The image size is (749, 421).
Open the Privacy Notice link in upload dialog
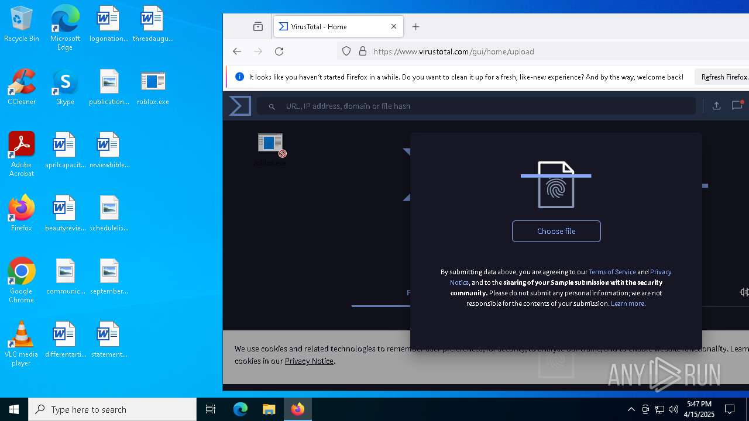click(x=661, y=272)
